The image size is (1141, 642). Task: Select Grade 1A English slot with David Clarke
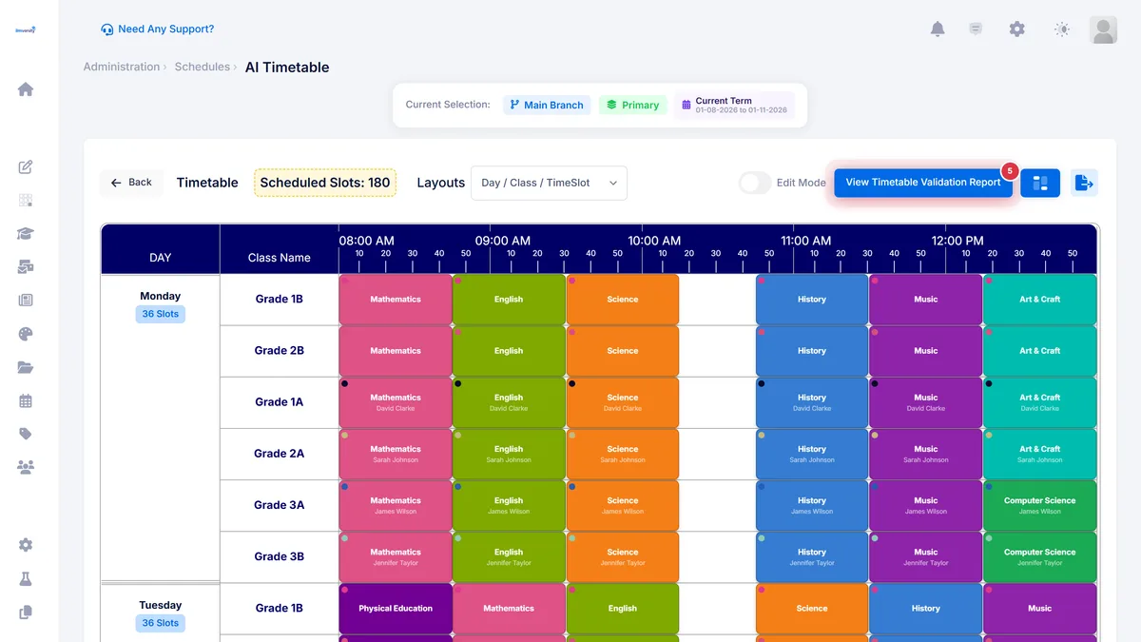tap(509, 402)
